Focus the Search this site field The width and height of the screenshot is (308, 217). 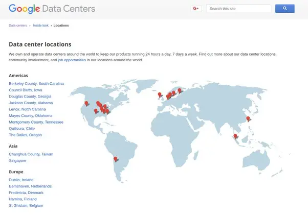(238, 9)
